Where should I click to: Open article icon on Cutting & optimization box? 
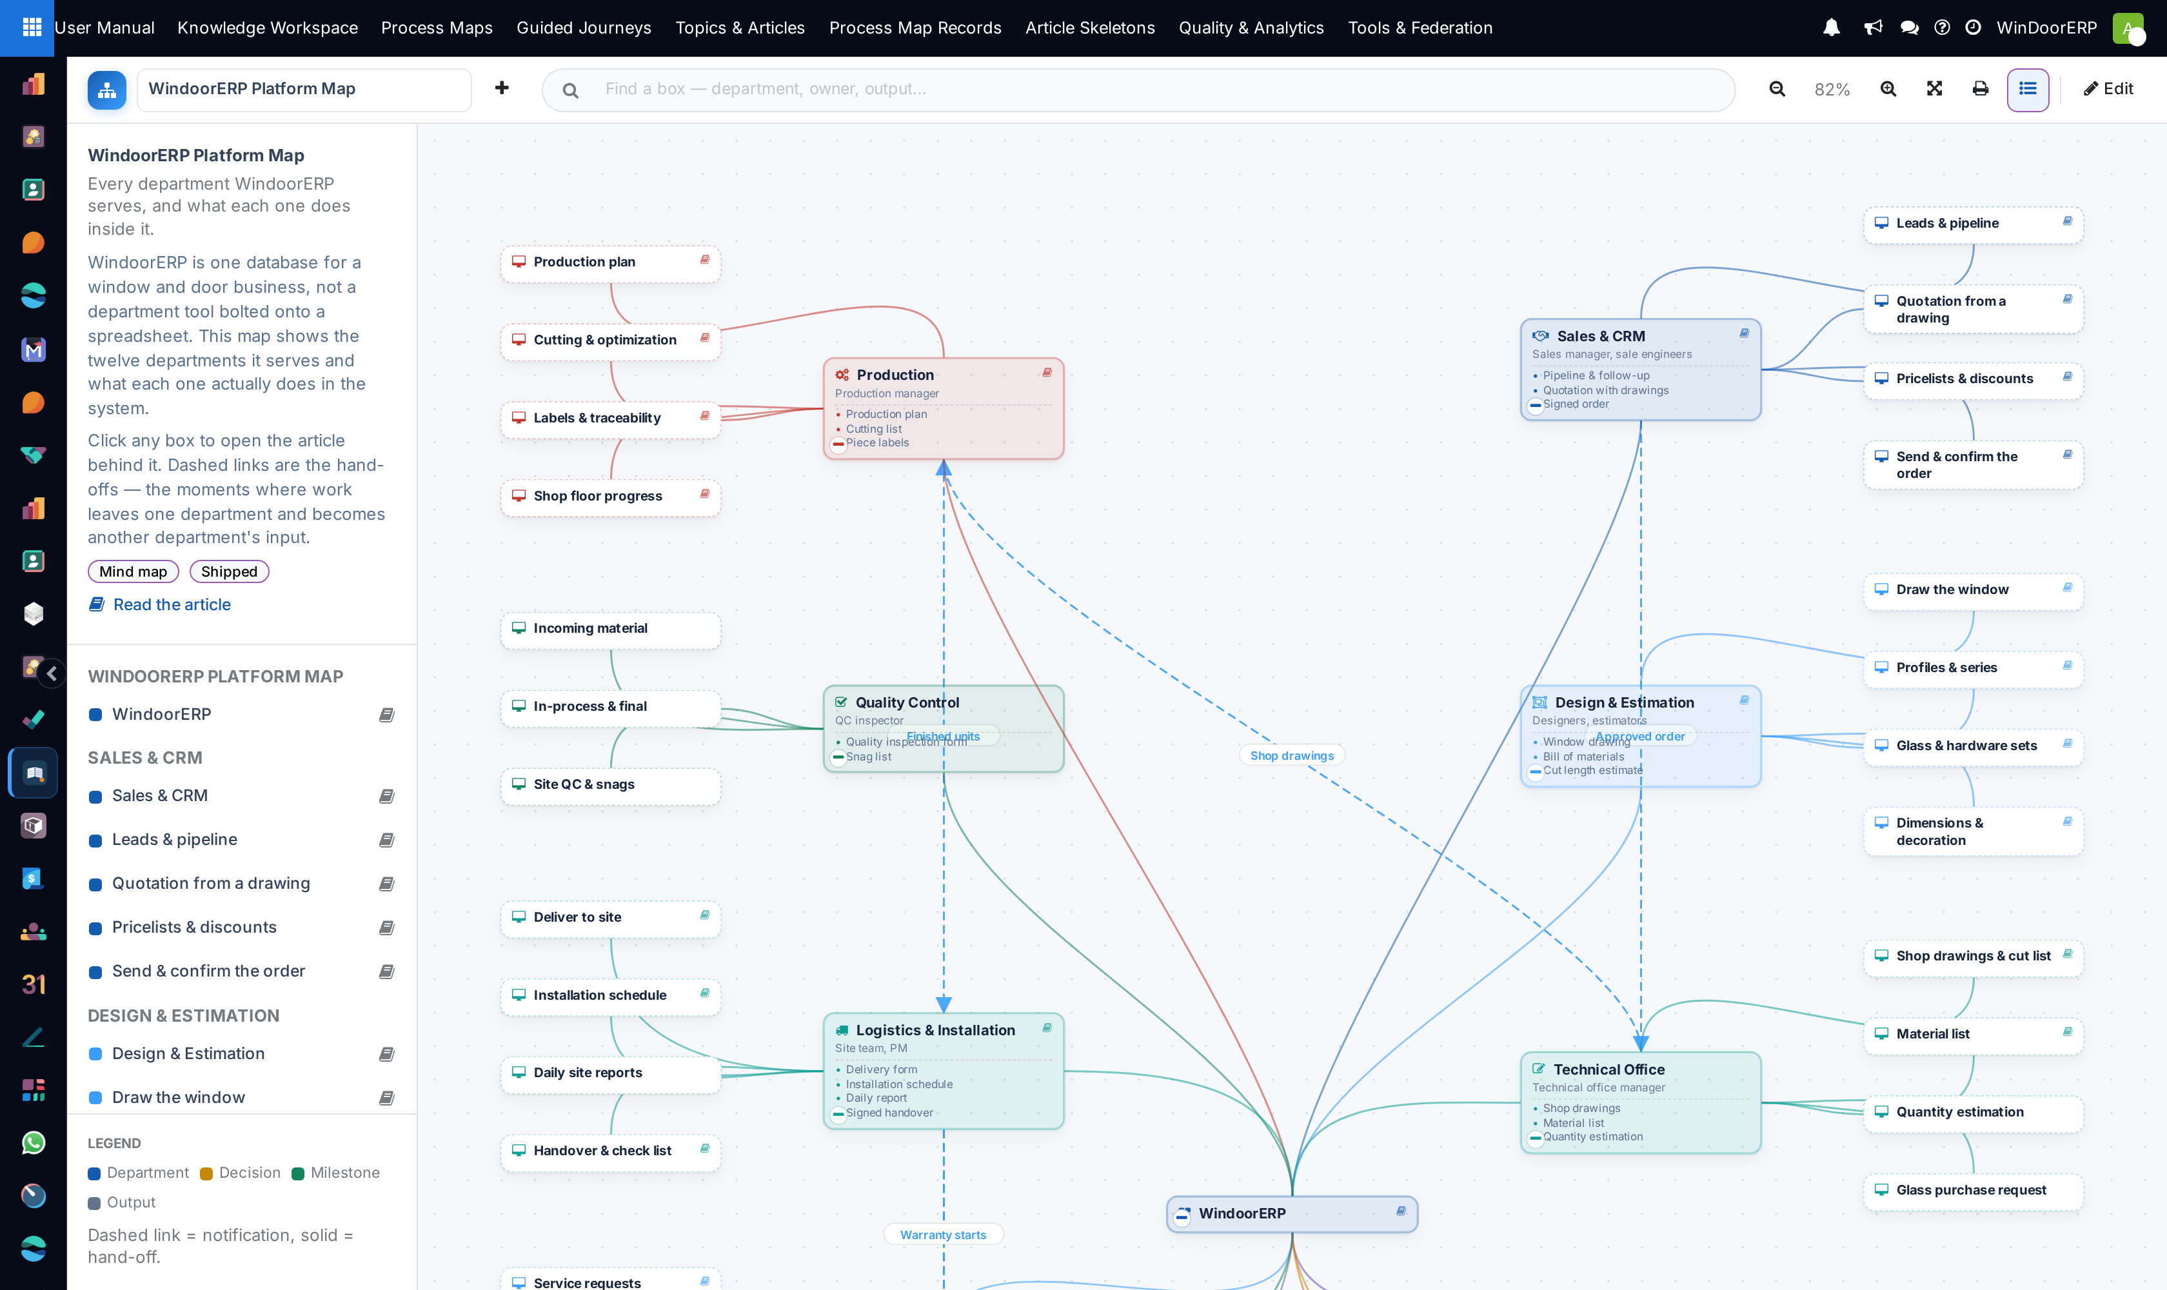click(705, 338)
